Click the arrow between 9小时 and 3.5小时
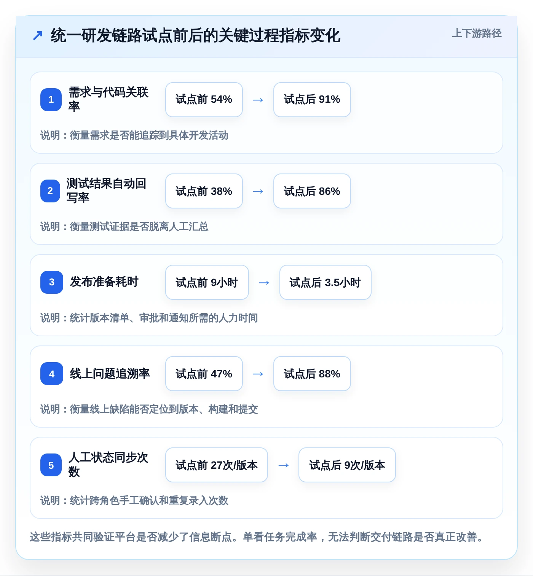The height and width of the screenshot is (576, 533). pos(264,283)
